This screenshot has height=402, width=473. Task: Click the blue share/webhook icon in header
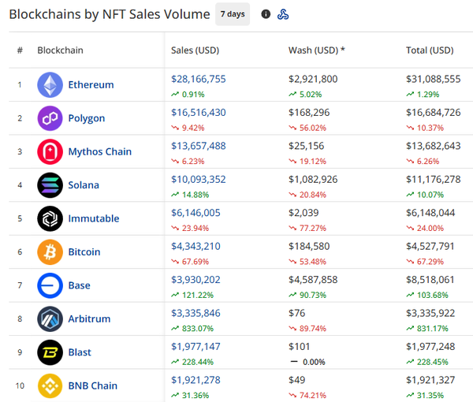[x=284, y=14]
